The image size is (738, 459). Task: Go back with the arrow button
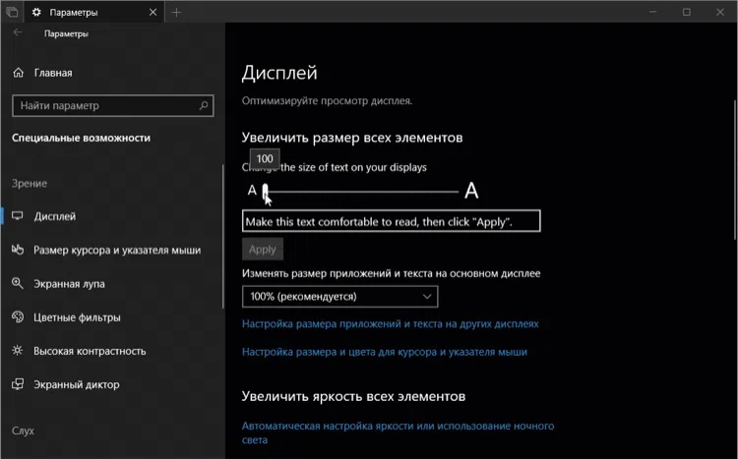click(x=17, y=33)
